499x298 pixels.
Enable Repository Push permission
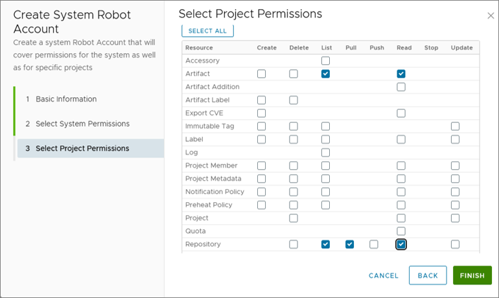coord(373,244)
